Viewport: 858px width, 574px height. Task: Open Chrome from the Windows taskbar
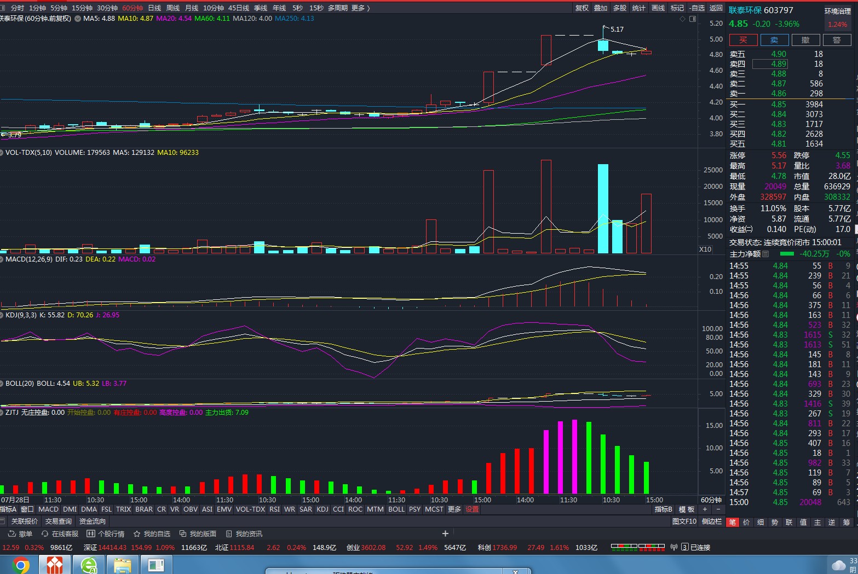pyautogui.click(x=21, y=565)
